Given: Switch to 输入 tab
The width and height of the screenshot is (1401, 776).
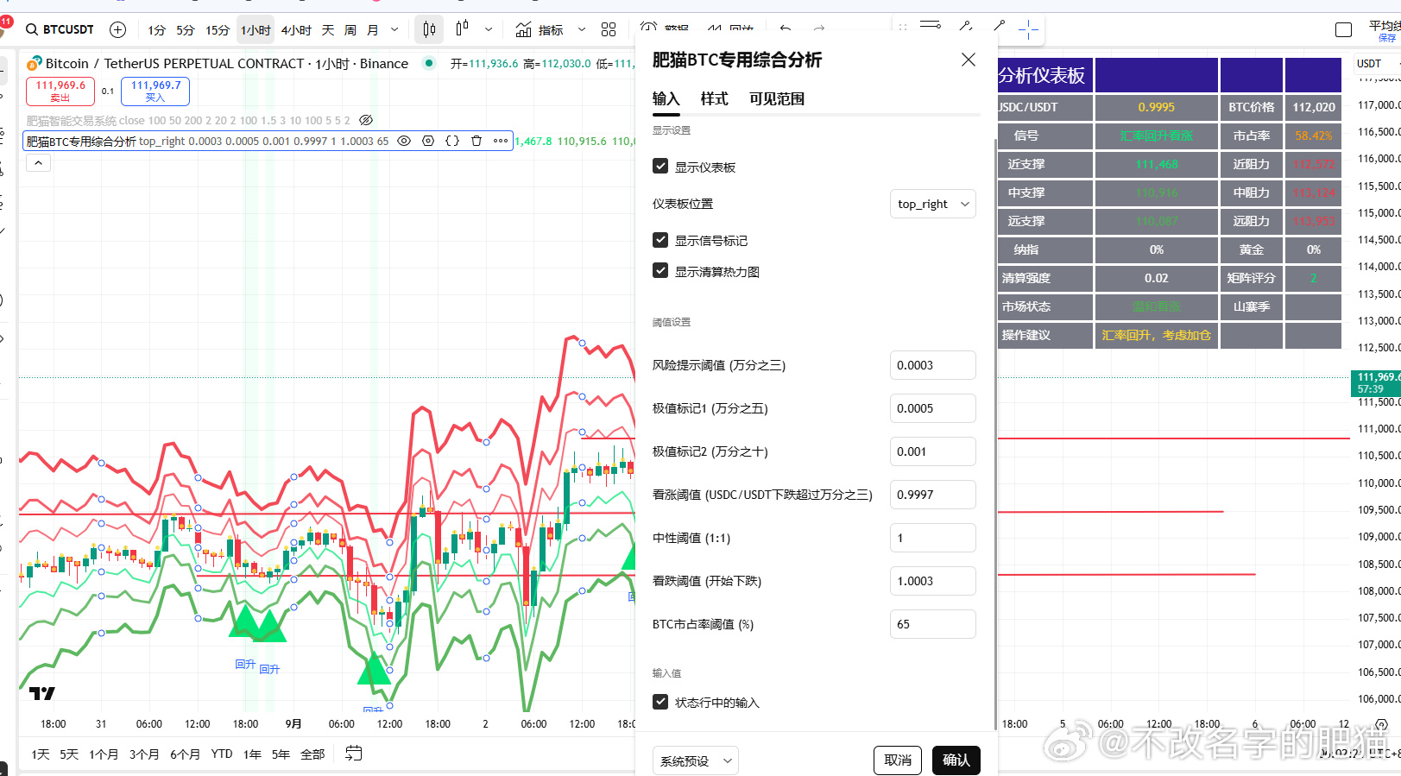Looking at the screenshot, I should [666, 98].
